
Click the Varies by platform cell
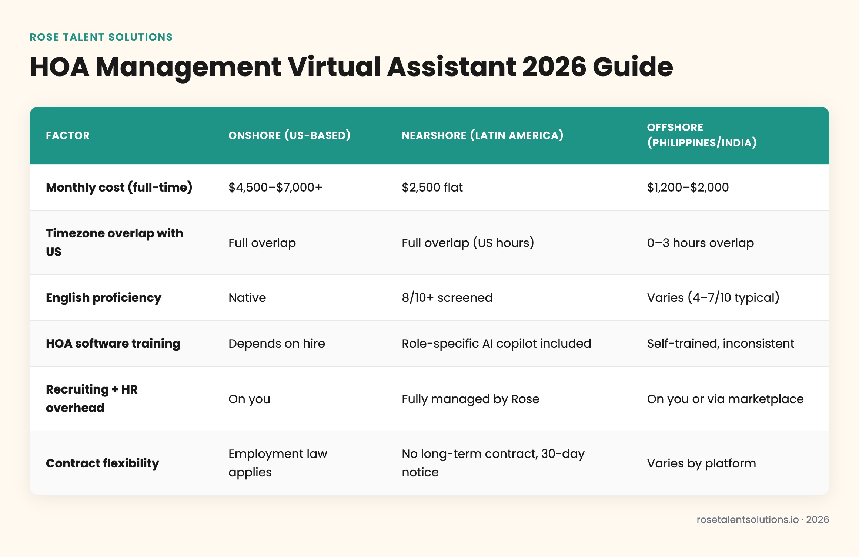point(702,463)
